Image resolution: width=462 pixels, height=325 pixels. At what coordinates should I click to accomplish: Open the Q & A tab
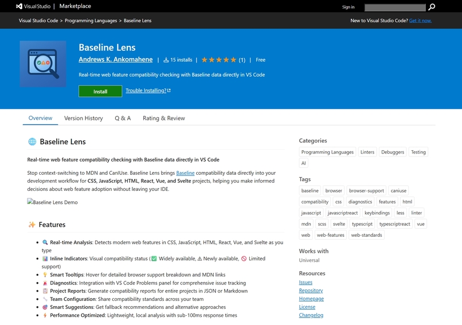pos(123,118)
